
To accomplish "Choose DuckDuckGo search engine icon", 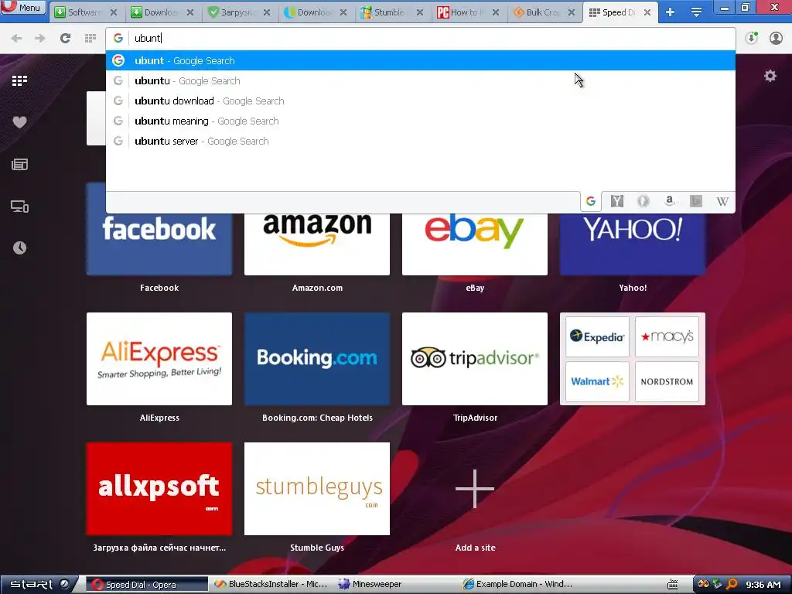I will pos(643,201).
